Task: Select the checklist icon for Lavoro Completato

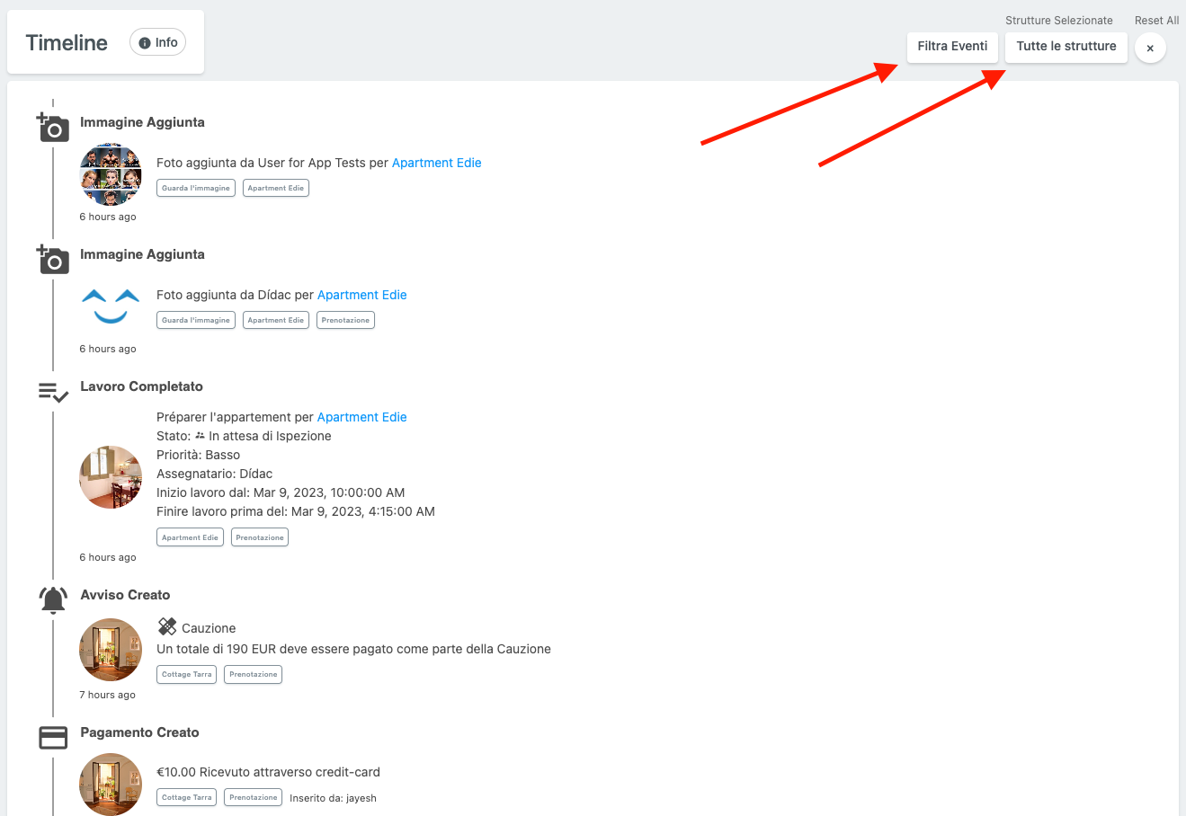Action: click(52, 392)
